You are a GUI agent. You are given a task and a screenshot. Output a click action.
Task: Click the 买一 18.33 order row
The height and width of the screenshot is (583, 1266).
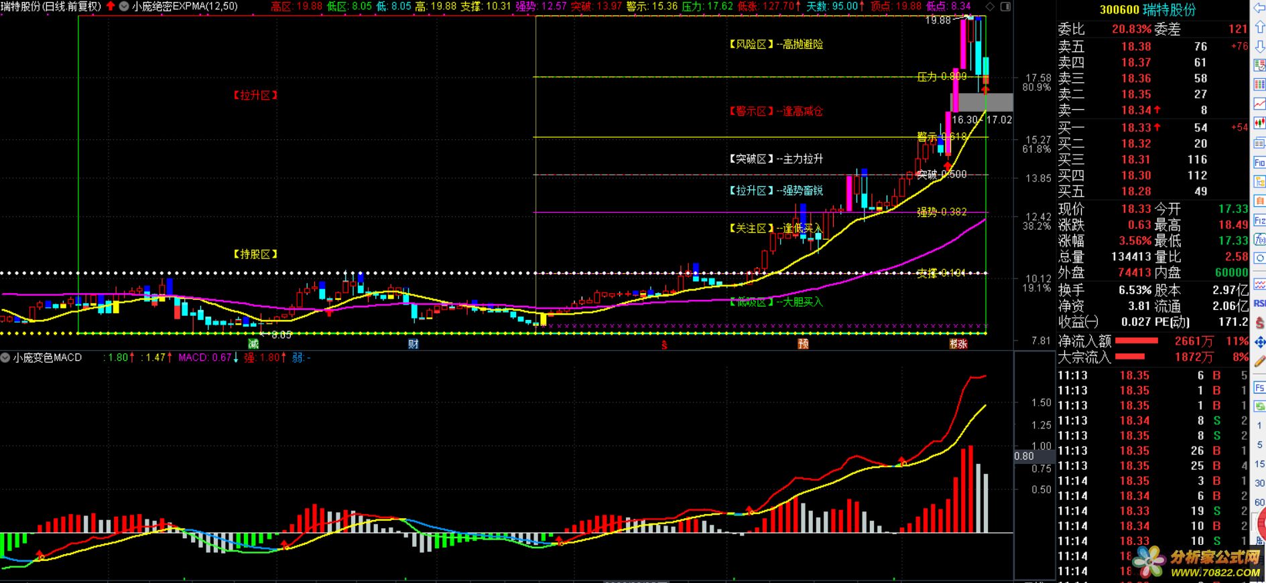point(1153,127)
